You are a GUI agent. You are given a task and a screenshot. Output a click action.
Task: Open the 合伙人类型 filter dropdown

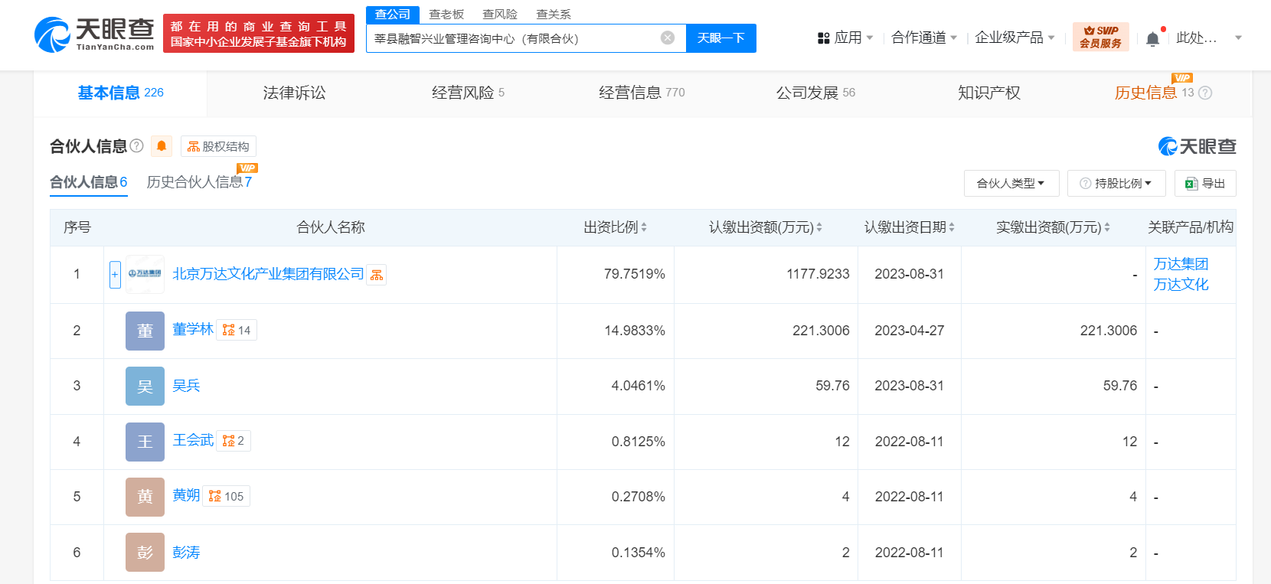point(1011,183)
